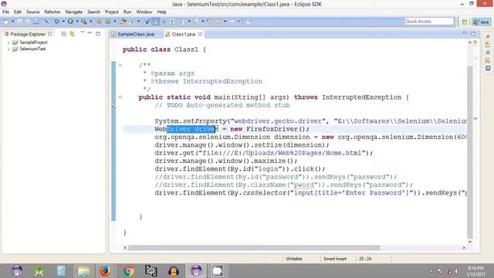This screenshot has width=494, height=278.
Task: Switch to the SampleClass.java tab
Action: pyautogui.click(x=136, y=34)
